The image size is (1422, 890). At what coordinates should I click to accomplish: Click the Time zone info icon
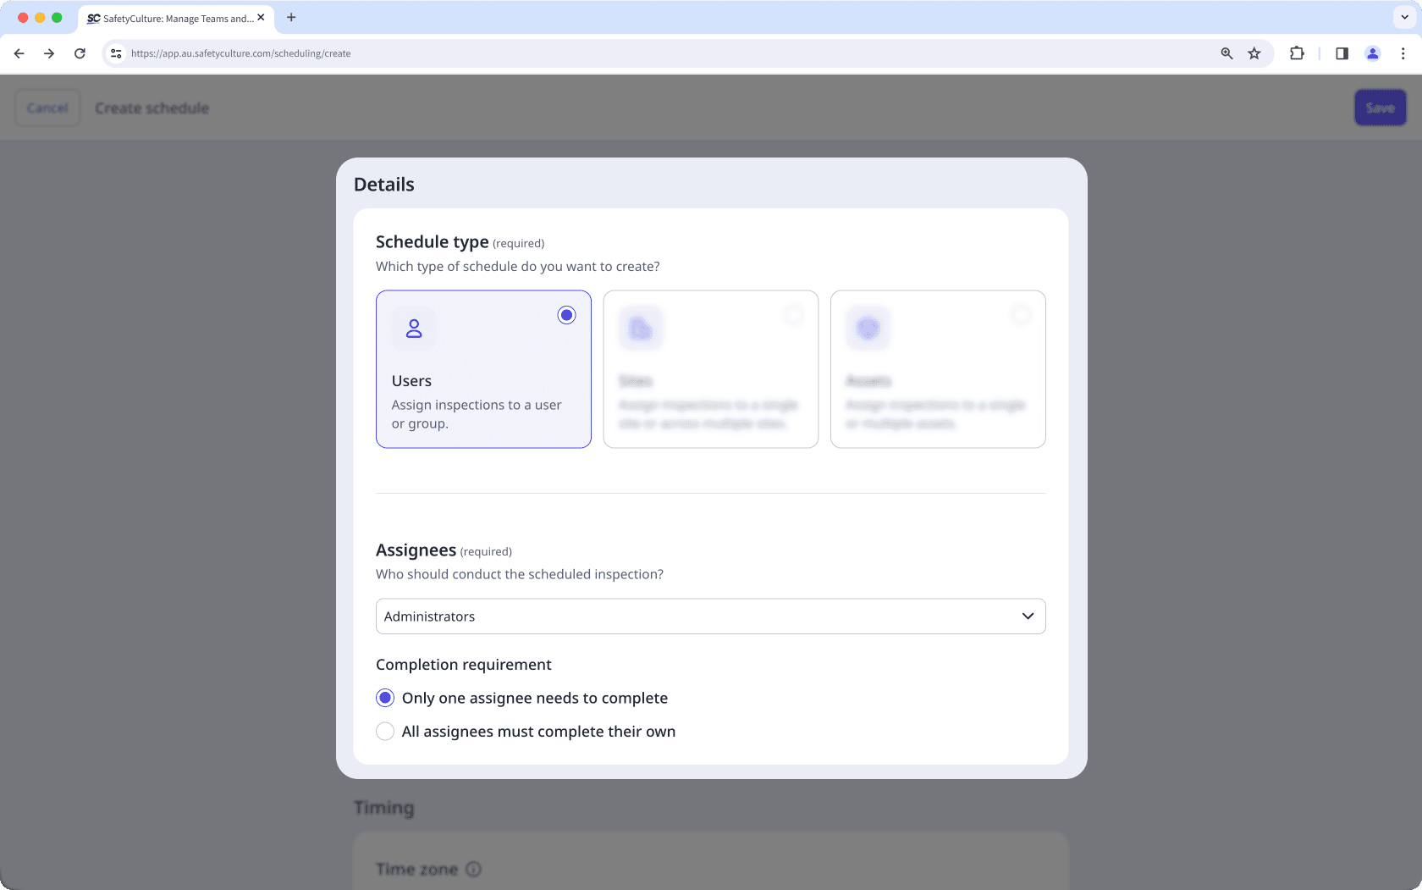[x=473, y=869]
